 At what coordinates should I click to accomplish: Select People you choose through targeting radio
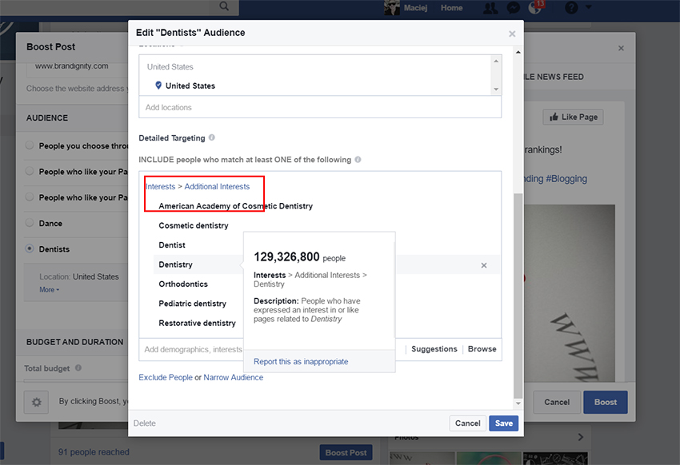click(30, 145)
